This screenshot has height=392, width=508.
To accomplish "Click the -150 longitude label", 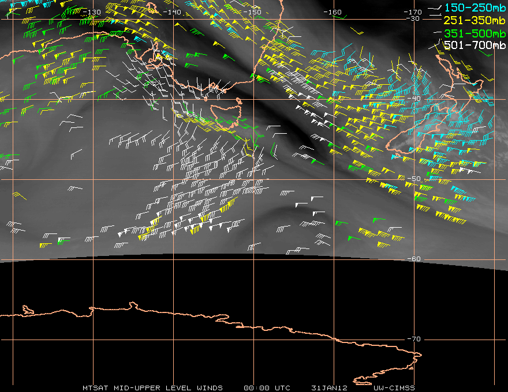I will [x=252, y=12].
